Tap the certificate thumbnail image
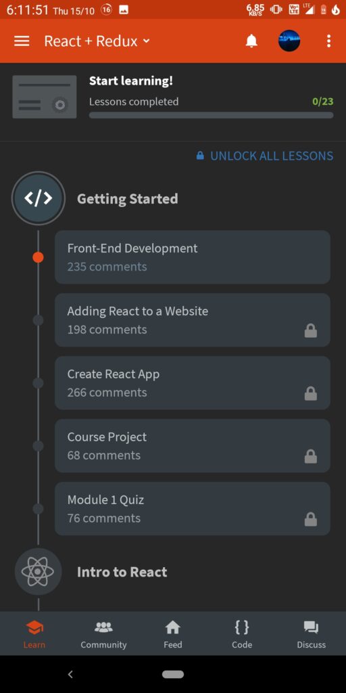The height and width of the screenshot is (693, 346). coord(45,97)
